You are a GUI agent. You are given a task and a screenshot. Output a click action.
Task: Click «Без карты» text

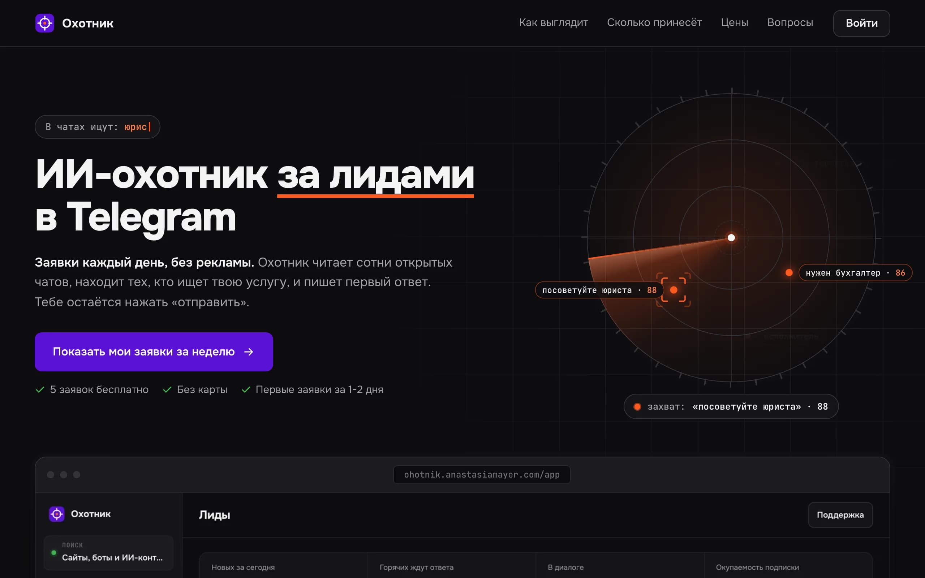point(202,389)
